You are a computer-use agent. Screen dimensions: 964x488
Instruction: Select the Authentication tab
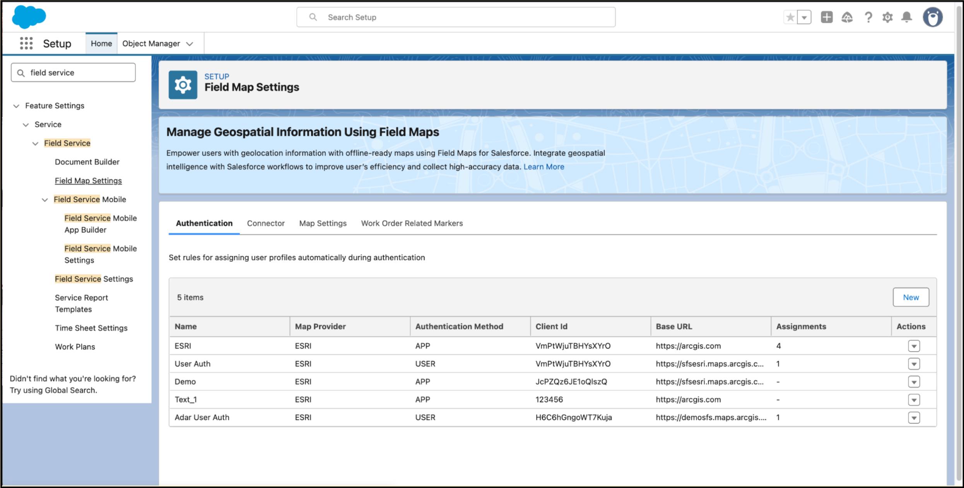tap(204, 224)
